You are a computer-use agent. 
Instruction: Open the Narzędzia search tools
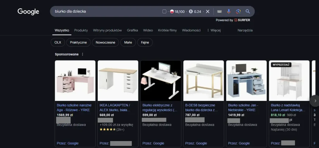[x=245, y=30]
